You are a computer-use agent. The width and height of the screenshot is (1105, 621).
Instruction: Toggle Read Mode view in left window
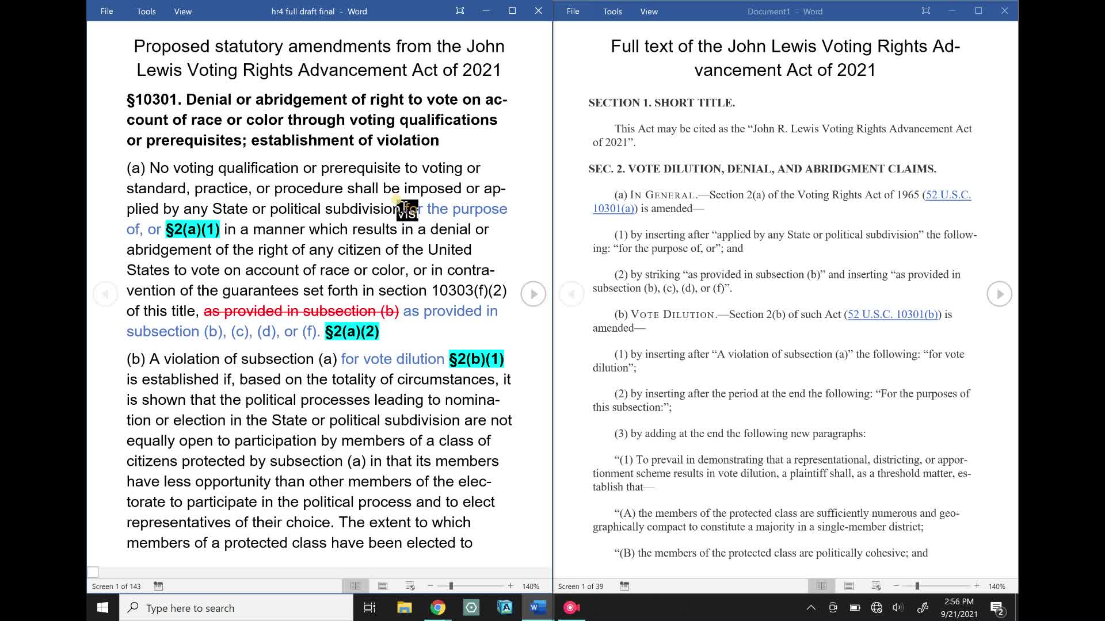(x=355, y=586)
